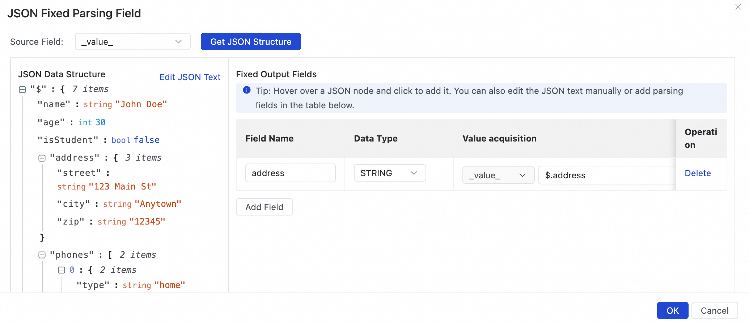Screen dimensions: 749x322
Task: Delete the address field row
Action: pos(698,173)
